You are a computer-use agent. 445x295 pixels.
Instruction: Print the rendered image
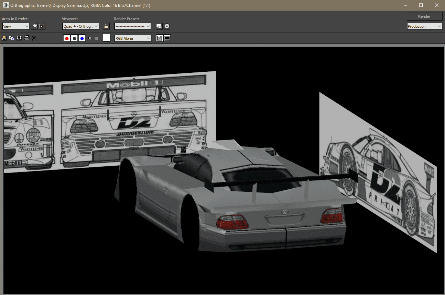point(27,38)
